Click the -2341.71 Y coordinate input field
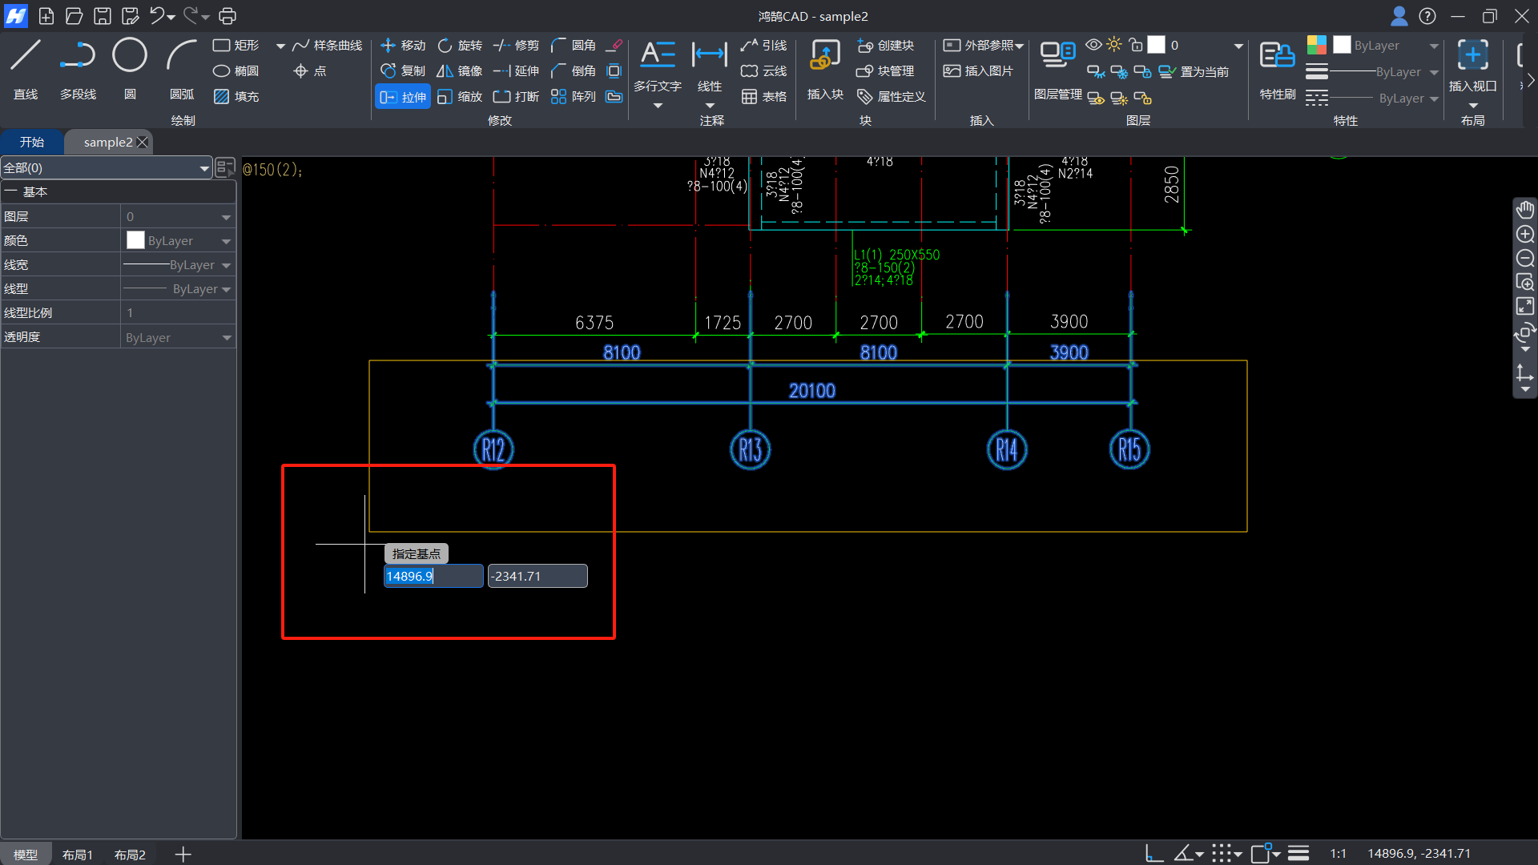Viewport: 1538px width, 865px height. 537,576
